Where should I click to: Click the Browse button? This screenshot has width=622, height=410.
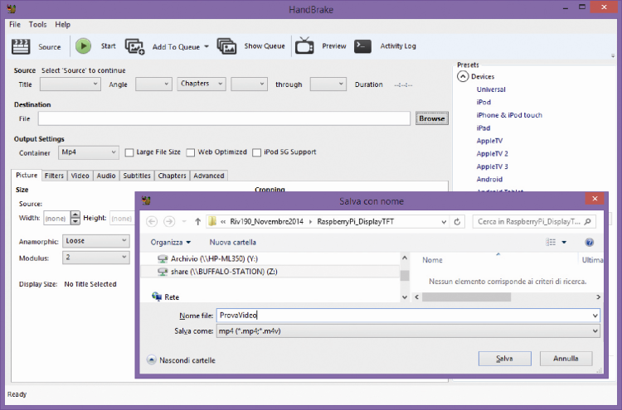[431, 118]
